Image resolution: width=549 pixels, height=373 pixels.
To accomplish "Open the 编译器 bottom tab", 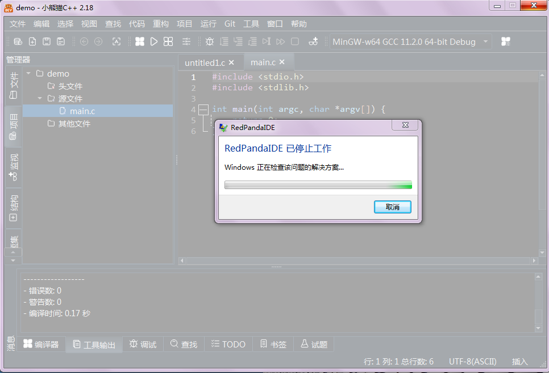I will pos(41,344).
